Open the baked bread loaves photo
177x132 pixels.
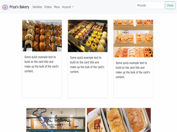point(119,120)
